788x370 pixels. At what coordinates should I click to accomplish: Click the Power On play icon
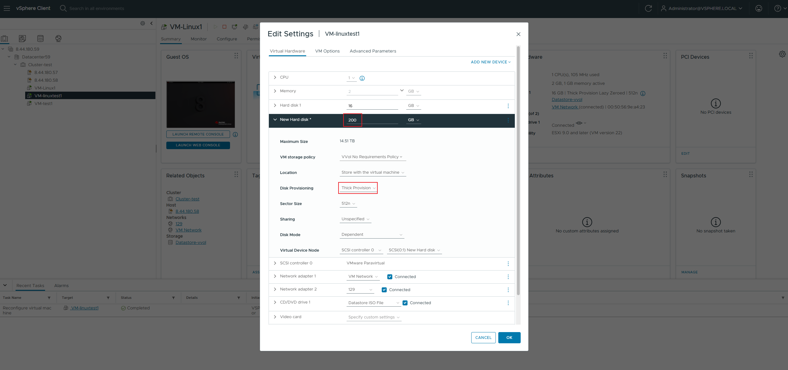pos(215,27)
